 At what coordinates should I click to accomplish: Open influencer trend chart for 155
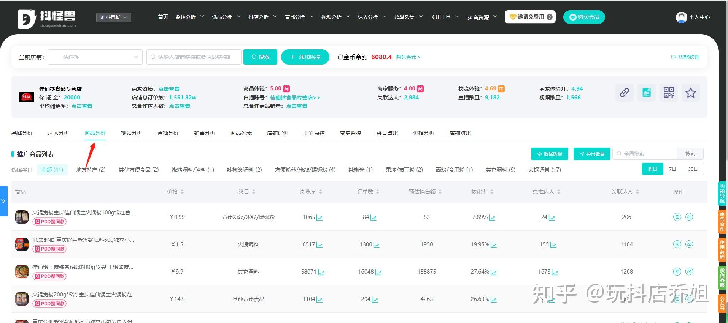[x=553, y=245]
